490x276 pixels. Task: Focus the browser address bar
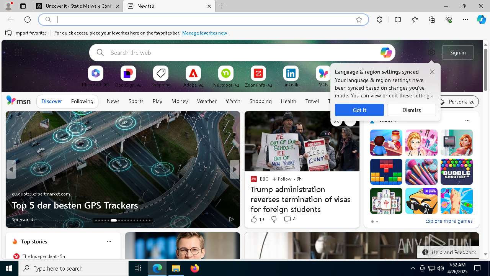click(x=203, y=20)
